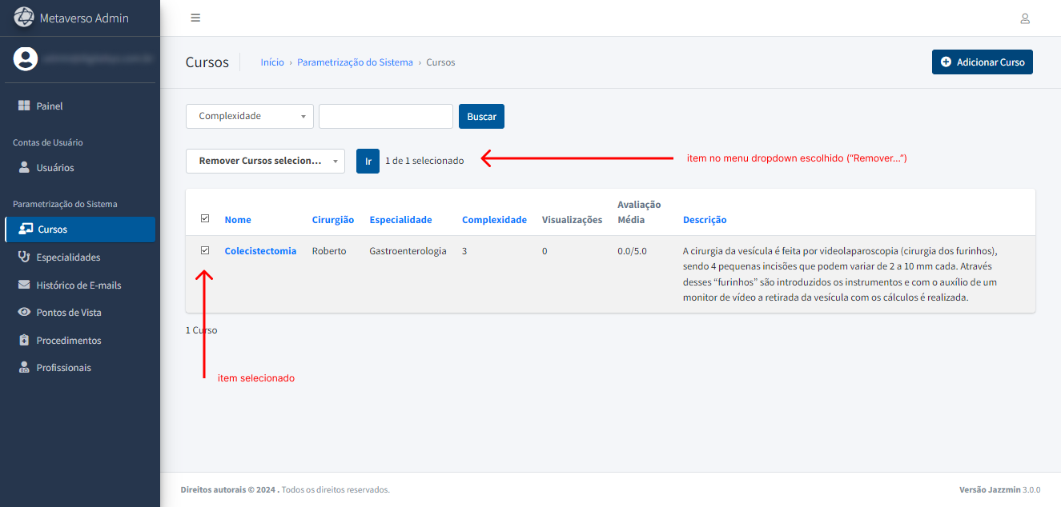Uncheck the Colecistectomia row checkbox

click(205, 250)
